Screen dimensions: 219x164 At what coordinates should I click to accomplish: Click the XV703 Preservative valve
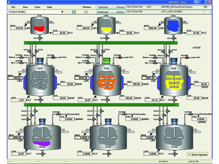(190, 114)
